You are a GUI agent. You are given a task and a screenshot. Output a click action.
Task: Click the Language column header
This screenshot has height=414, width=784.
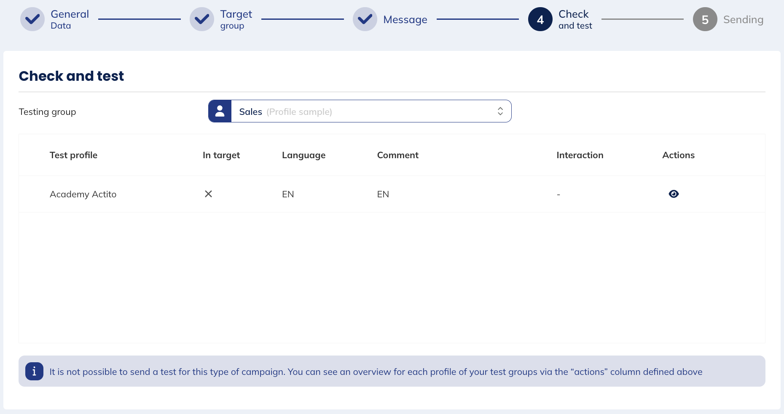point(303,155)
